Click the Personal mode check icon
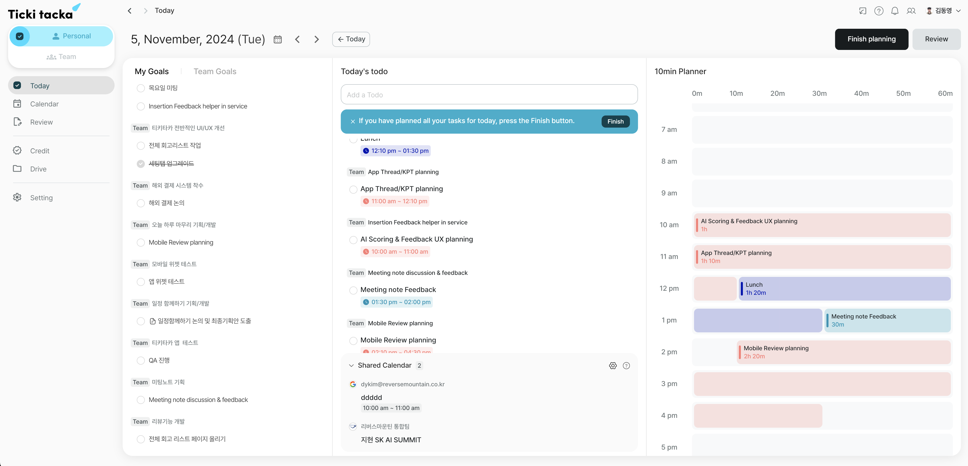Screen dimensions: 968x466 (19, 36)
